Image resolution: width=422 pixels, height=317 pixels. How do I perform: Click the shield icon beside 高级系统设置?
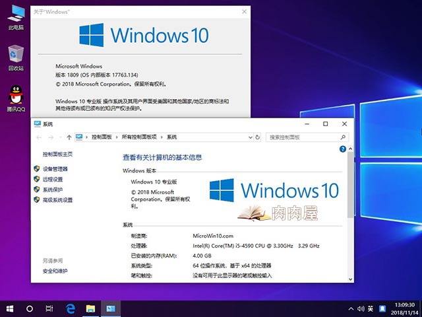point(37,199)
